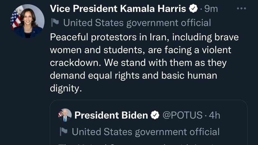The image size is (258, 145).
Task: Click flag icon inside the quoted tweet
Action: coord(64,131)
